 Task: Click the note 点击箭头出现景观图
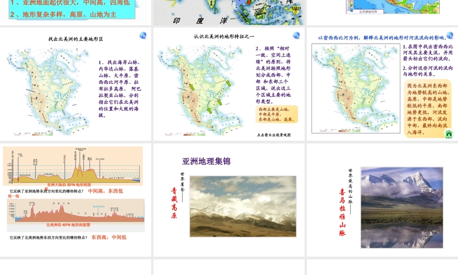tap(274, 135)
